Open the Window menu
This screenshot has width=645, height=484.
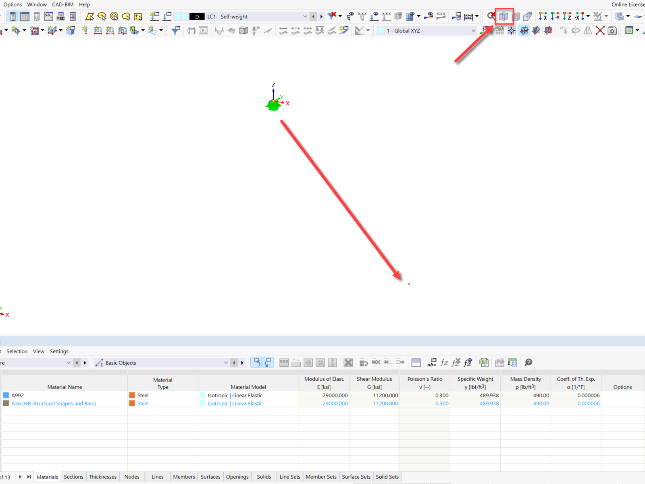coord(37,4)
